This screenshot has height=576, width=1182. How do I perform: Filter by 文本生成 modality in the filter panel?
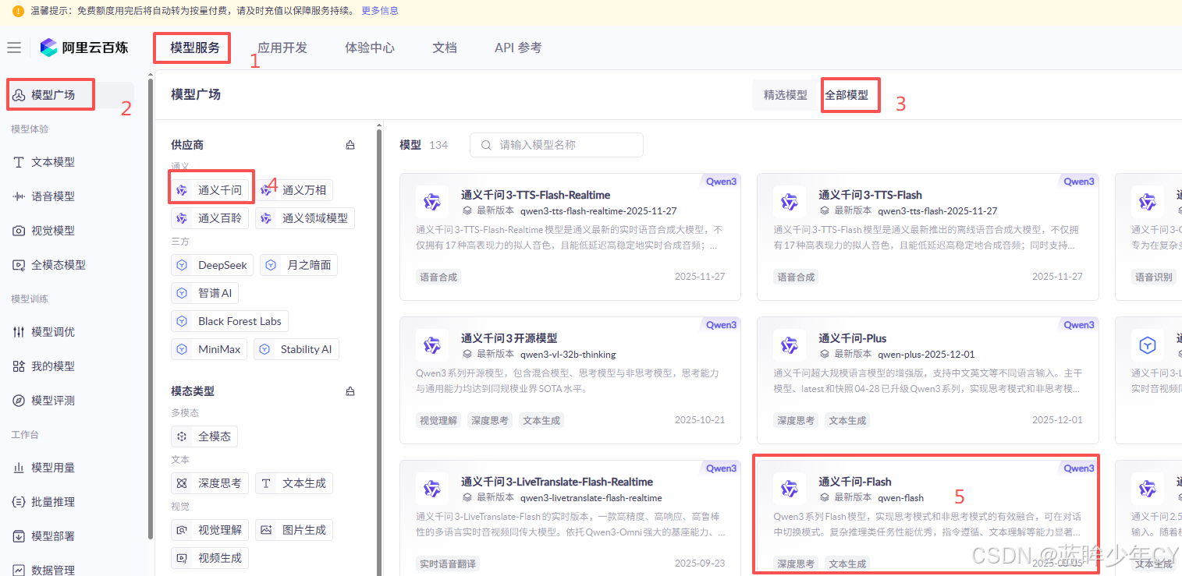pos(294,483)
